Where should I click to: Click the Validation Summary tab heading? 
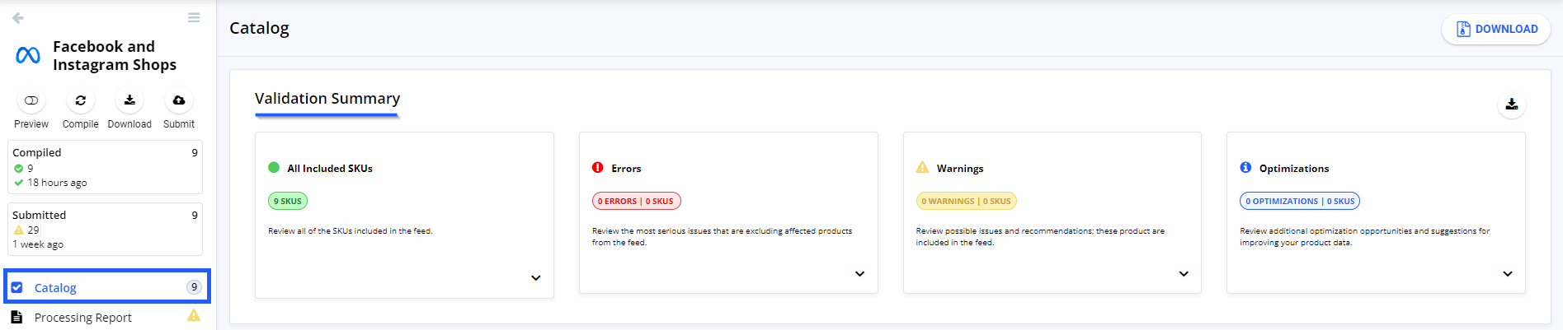(x=327, y=99)
